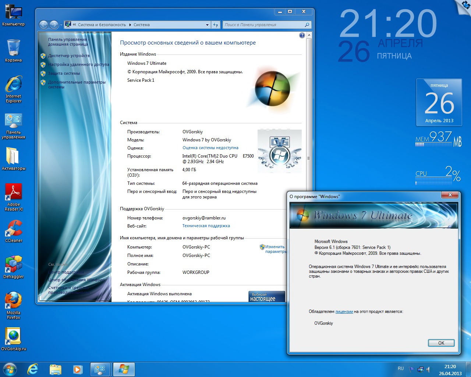Click the лицензии link in About dialog
Screen dimensions: 471x377
point(344,311)
